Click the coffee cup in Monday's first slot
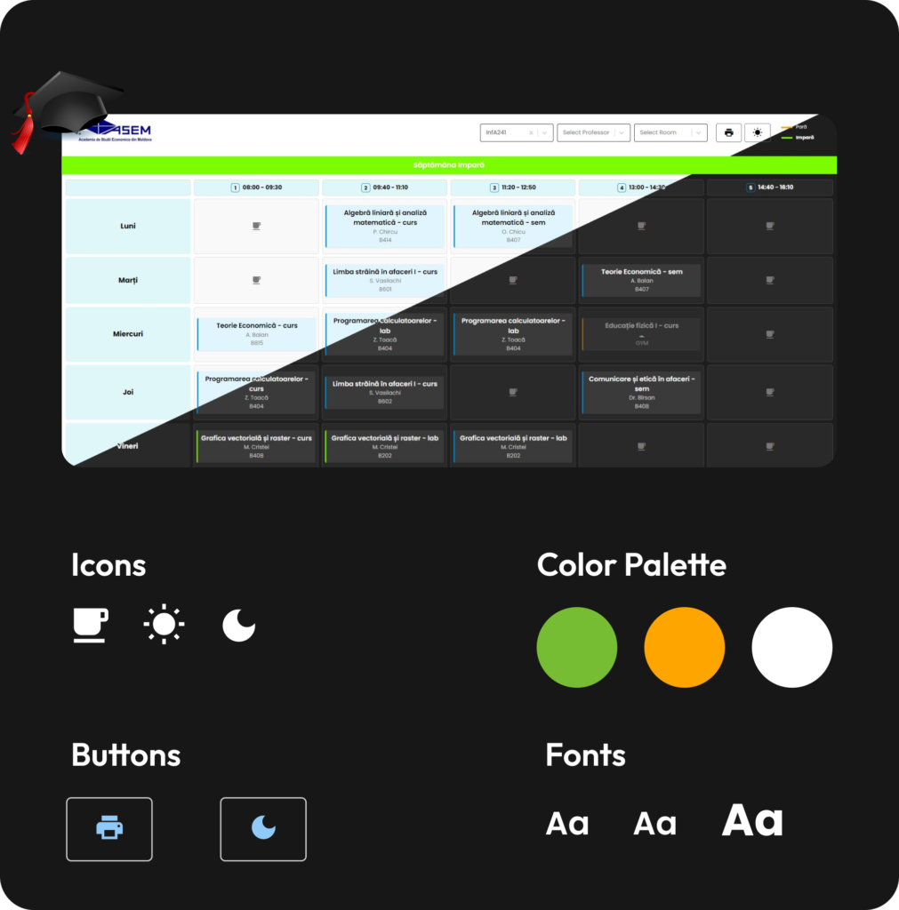Screen dimensions: 899x910 [x=256, y=226]
